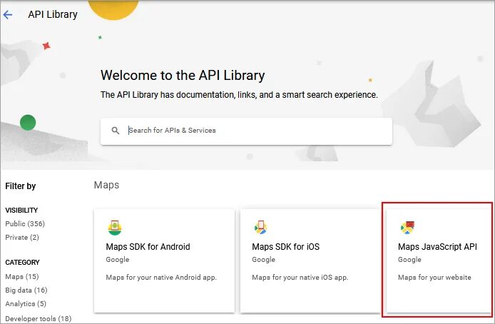Click the VISIBILITY filter heading
This screenshot has width=495, height=324.
pyautogui.click(x=21, y=210)
